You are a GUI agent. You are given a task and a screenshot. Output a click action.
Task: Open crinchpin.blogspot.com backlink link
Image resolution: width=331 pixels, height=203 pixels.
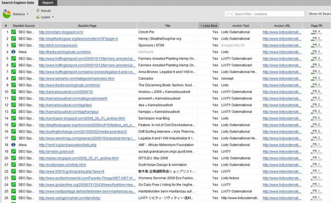coord(61,32)
